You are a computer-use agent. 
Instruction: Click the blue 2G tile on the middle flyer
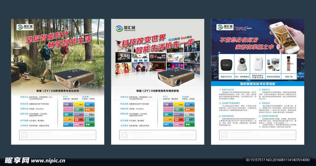(x=189, y=105)
